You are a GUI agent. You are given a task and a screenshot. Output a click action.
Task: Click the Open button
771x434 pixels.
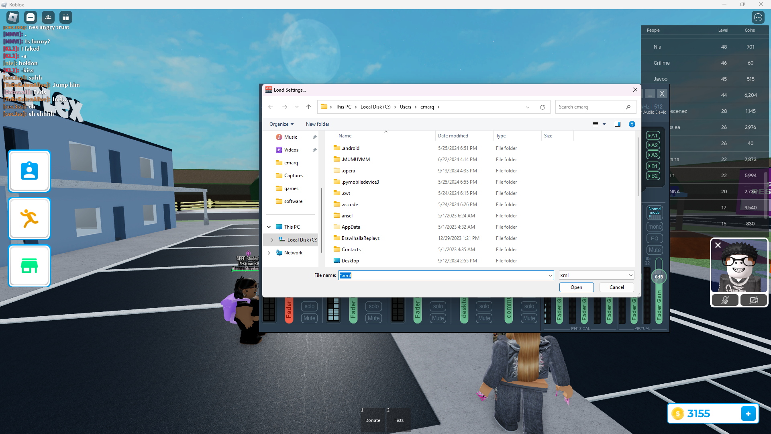(576, 287)
